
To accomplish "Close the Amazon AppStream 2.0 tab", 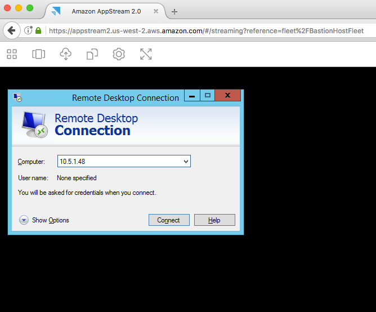I will pos(156,11).
